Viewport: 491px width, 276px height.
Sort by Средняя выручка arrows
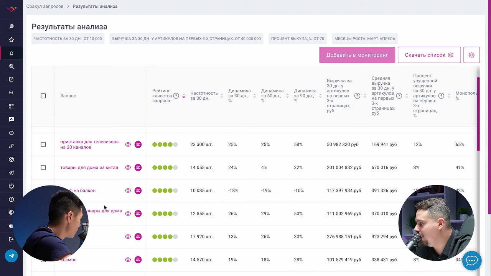click(x=407, y=96)
